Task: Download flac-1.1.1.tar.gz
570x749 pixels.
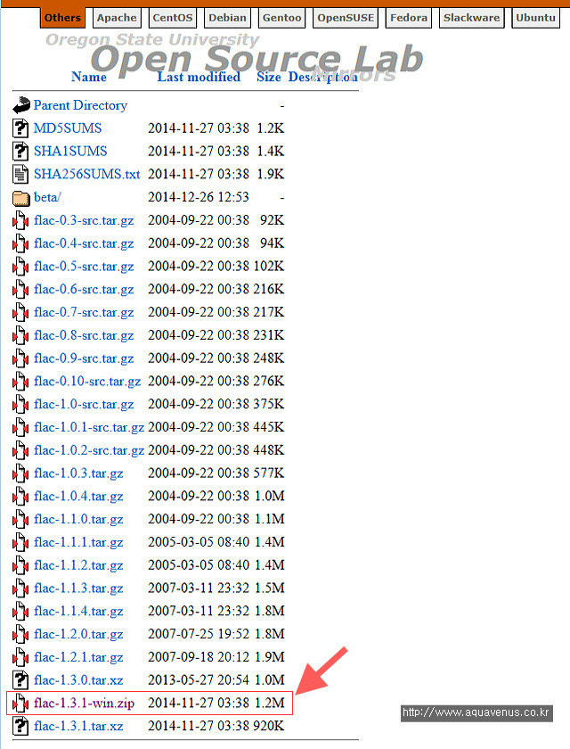Action: coord(78,542)
